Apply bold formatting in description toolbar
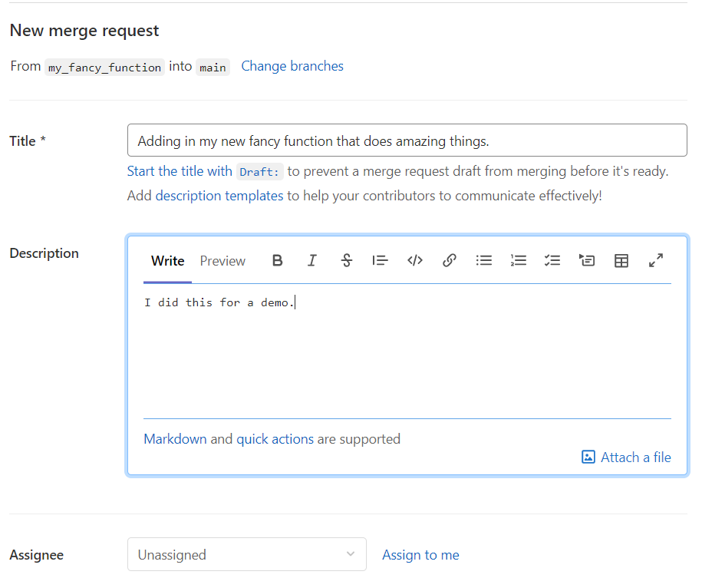 pos(278,261)
